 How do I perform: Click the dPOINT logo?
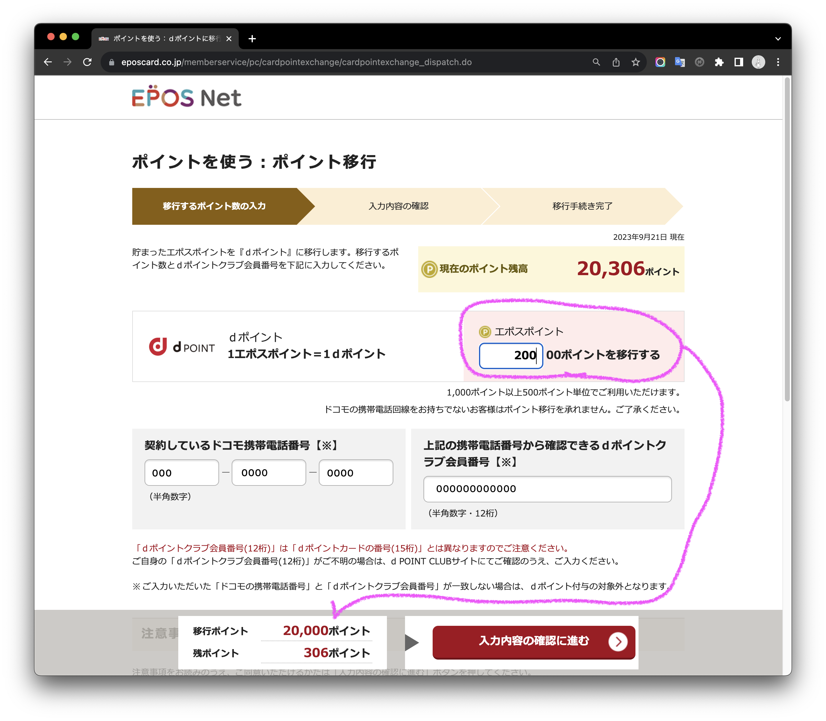pyautogui.click(x=182, y=347)
